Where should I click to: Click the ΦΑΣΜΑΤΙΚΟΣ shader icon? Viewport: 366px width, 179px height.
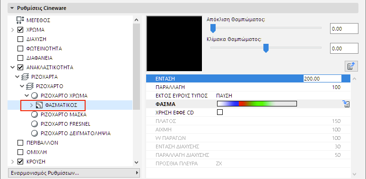[x=39, y=105]
